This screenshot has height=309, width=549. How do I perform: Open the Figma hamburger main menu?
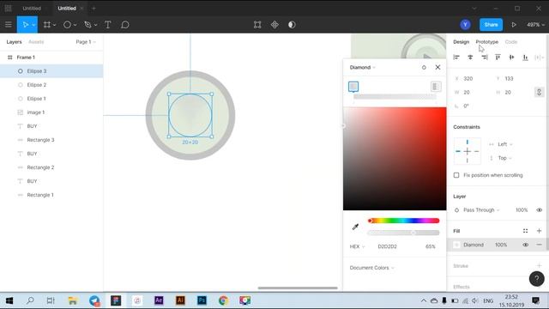[x=8, y=25]
